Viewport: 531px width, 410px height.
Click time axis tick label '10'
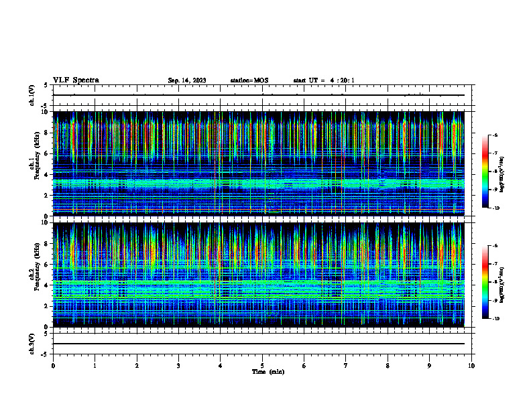[471, 366]
